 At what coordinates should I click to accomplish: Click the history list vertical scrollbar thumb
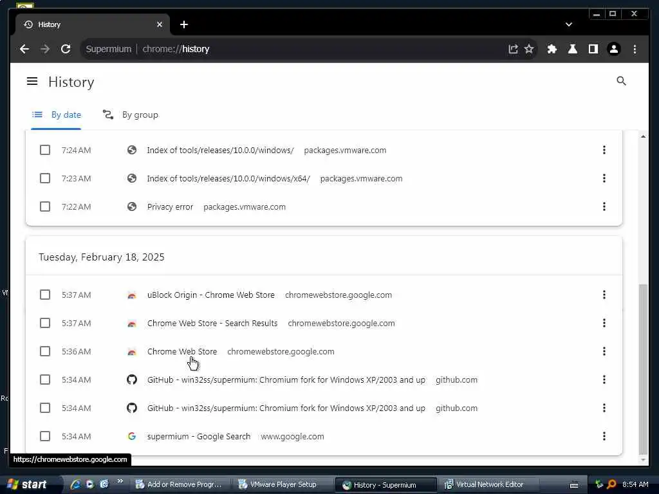click(643, 369)
